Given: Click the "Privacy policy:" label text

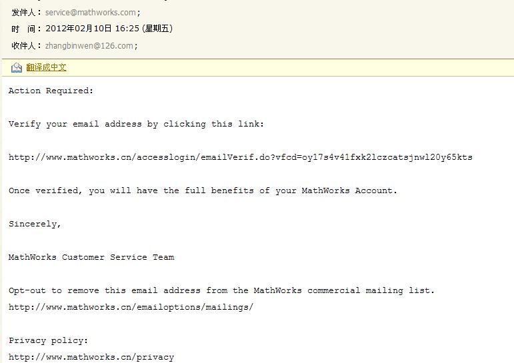Looking at the screenshot, I should tap(48, 340).
